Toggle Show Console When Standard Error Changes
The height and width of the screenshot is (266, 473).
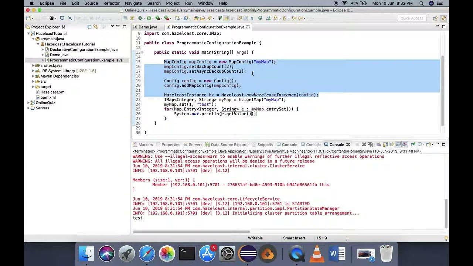point(405,144)
